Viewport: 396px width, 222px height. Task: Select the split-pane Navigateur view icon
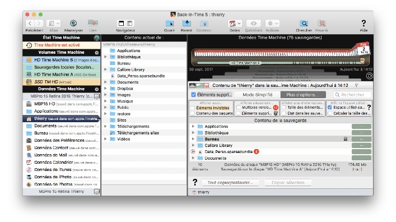[129, 24]
